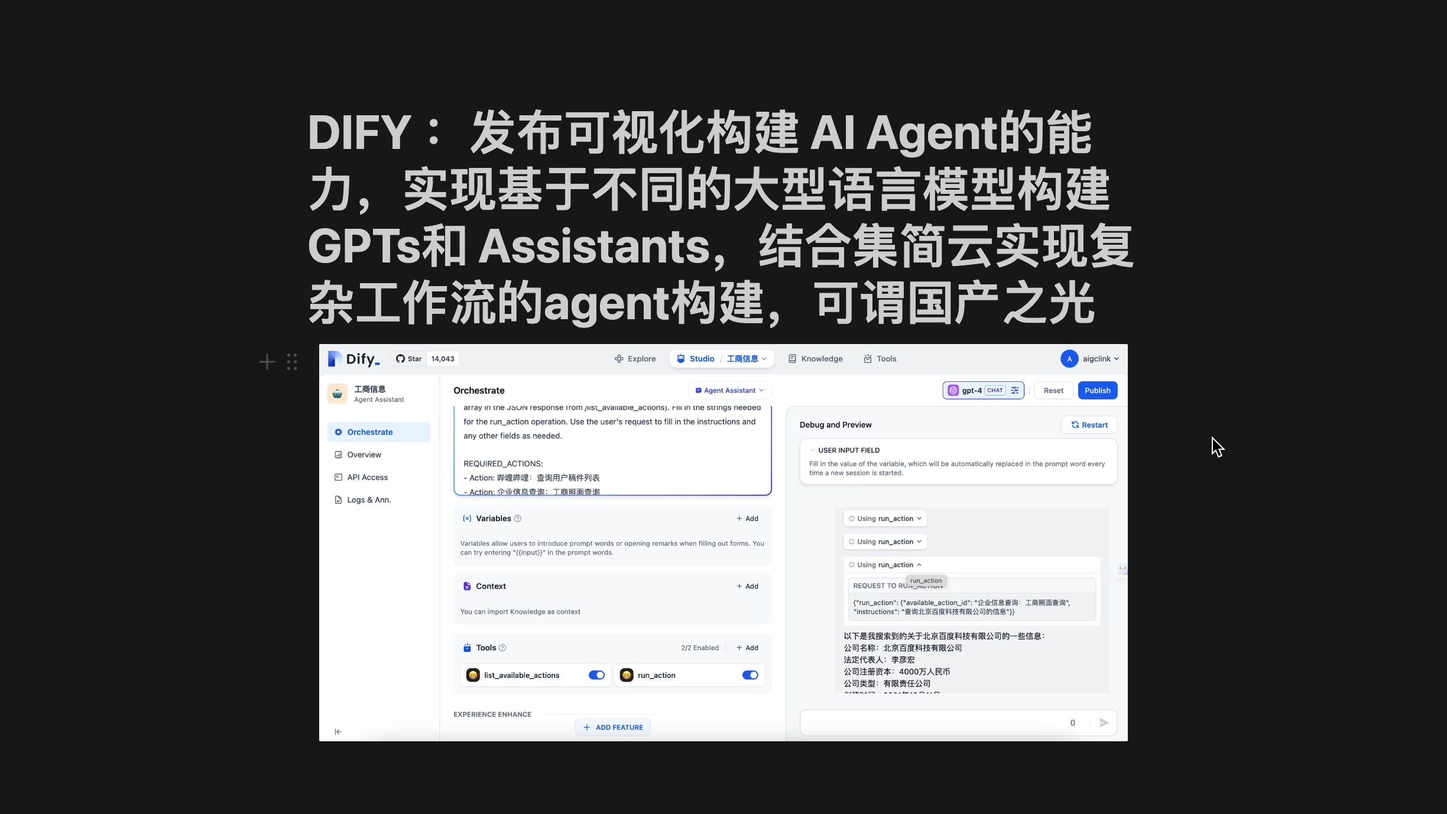This screenshot has height=814, width=1447.
Task: Toggle the list_available_actions tool switch
Action: (596, 675)
